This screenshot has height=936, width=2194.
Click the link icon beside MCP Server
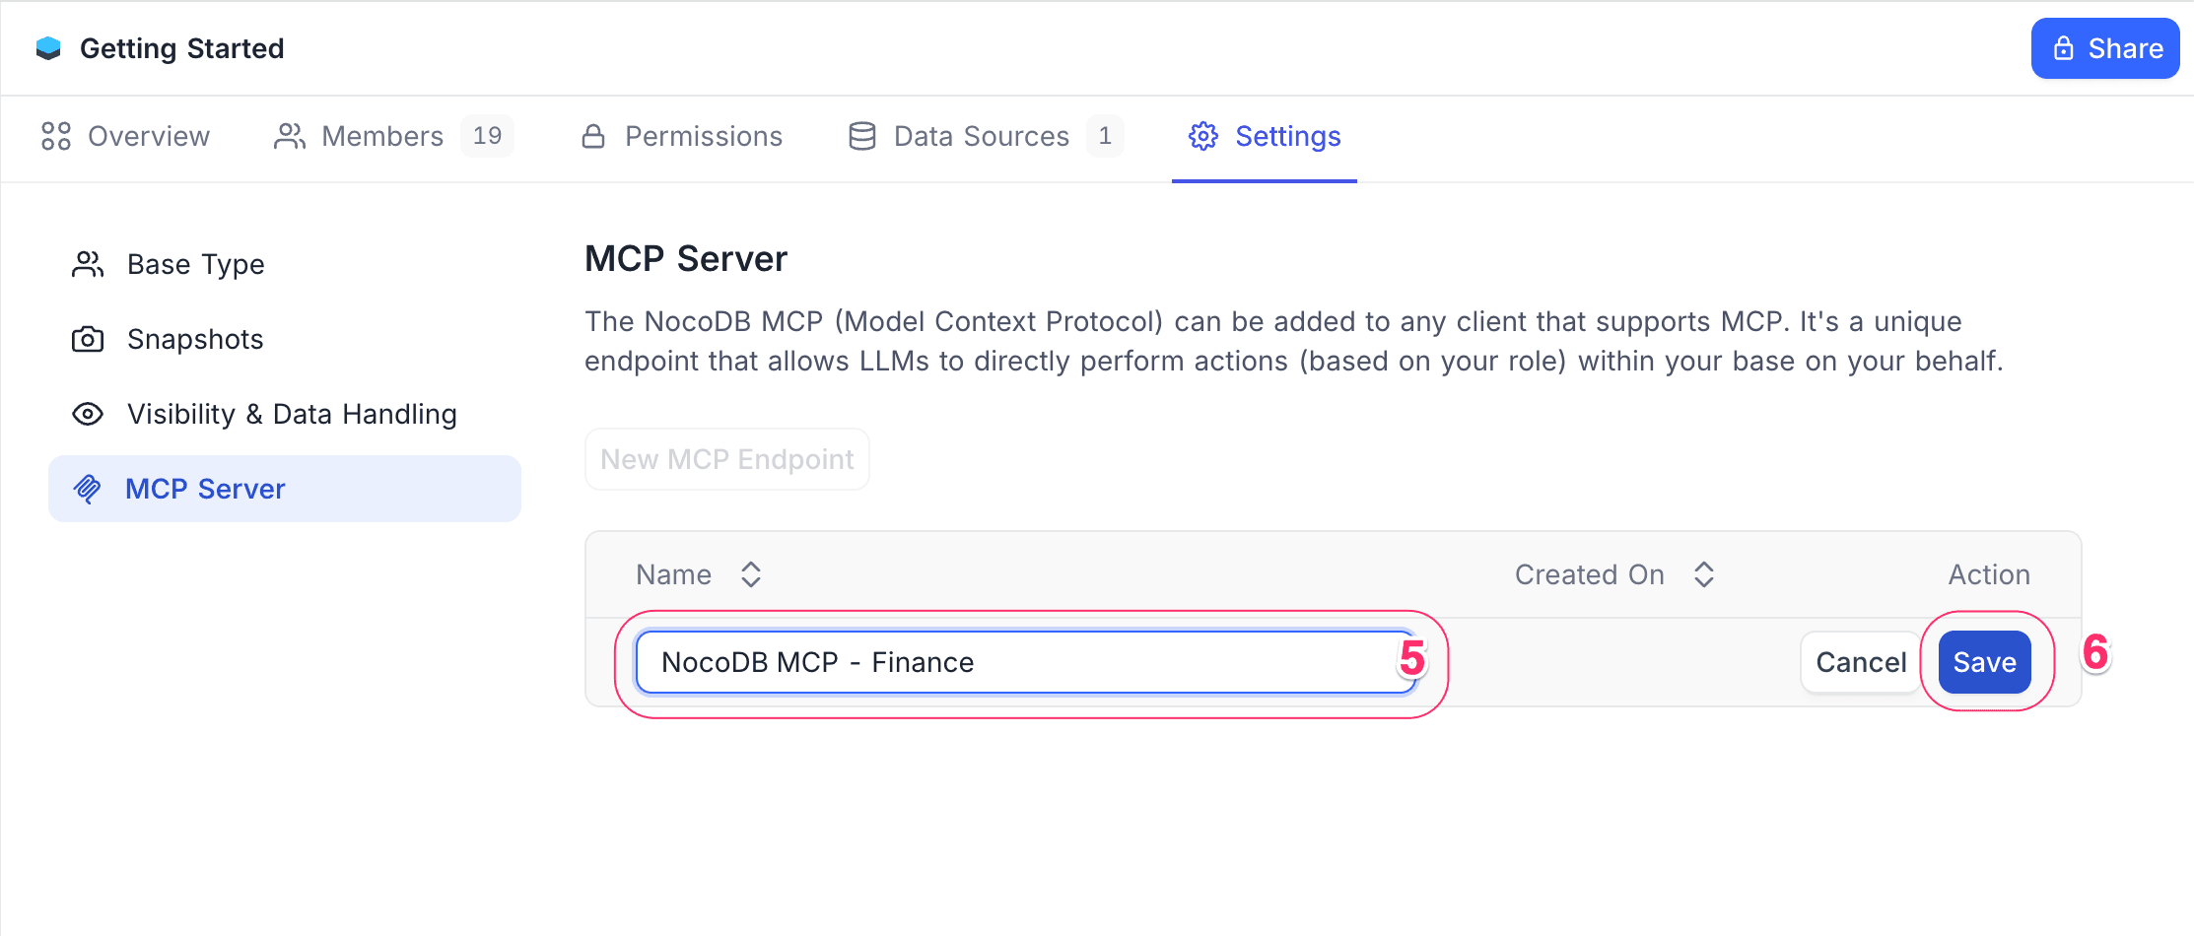pos(87,488)
